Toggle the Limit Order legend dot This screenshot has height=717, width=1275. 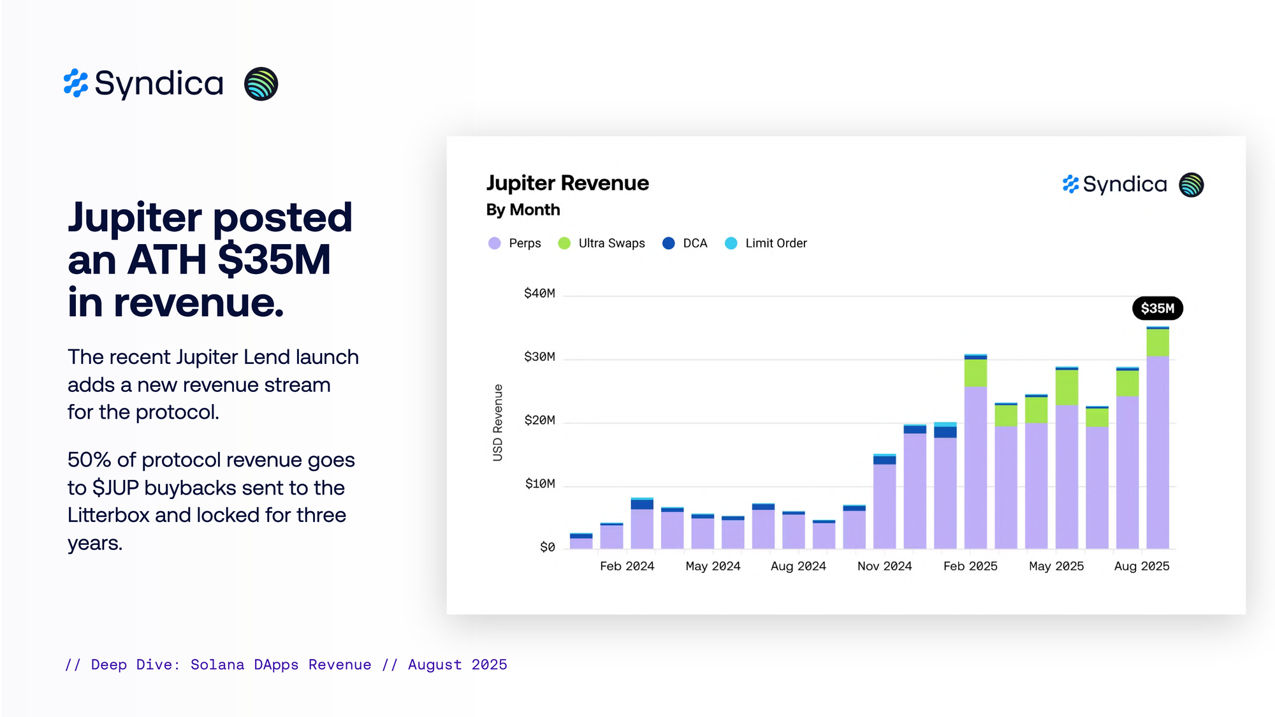731,243
